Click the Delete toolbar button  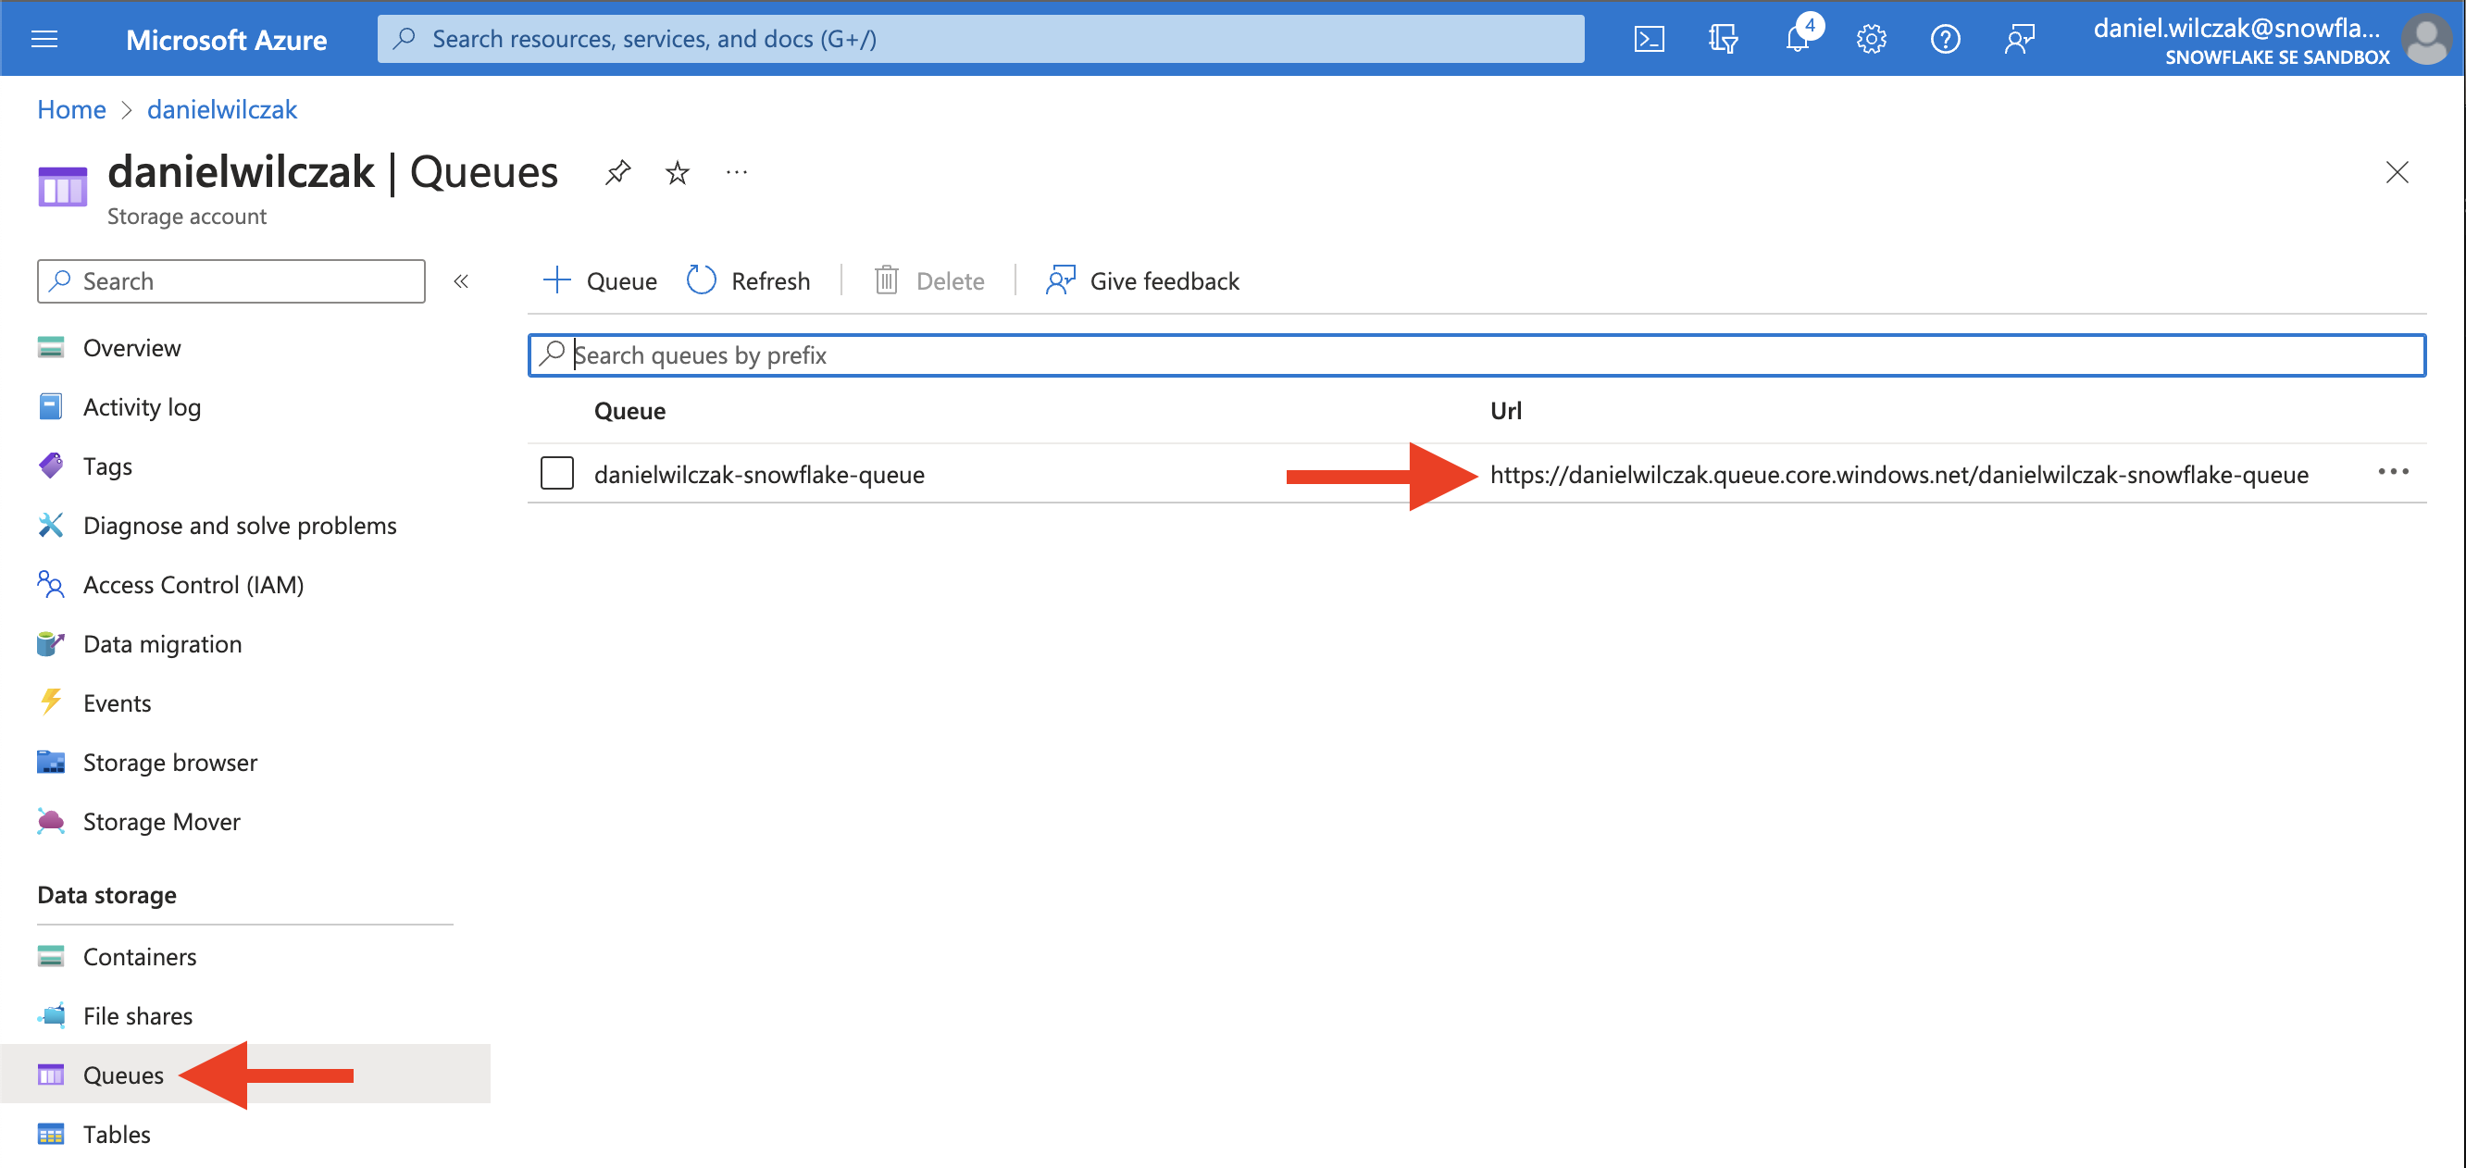[x=929, y=281]
